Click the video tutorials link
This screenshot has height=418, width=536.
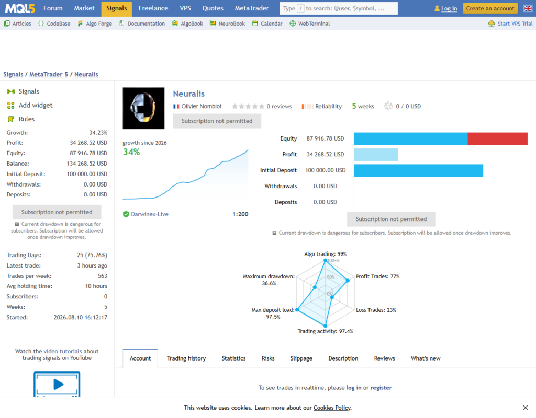[63, 351]
